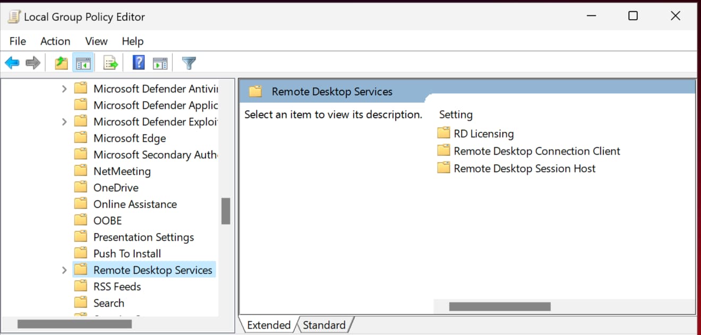
Task: Expand Microsoft Defender Antivirus tree node
Action: point(64,89)
